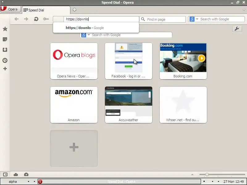Open the Notes panel icon
247x185 pixels.
pos(5,39)
